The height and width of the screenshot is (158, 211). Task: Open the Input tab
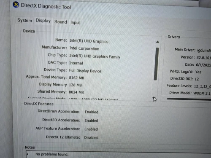coord(75,22)
